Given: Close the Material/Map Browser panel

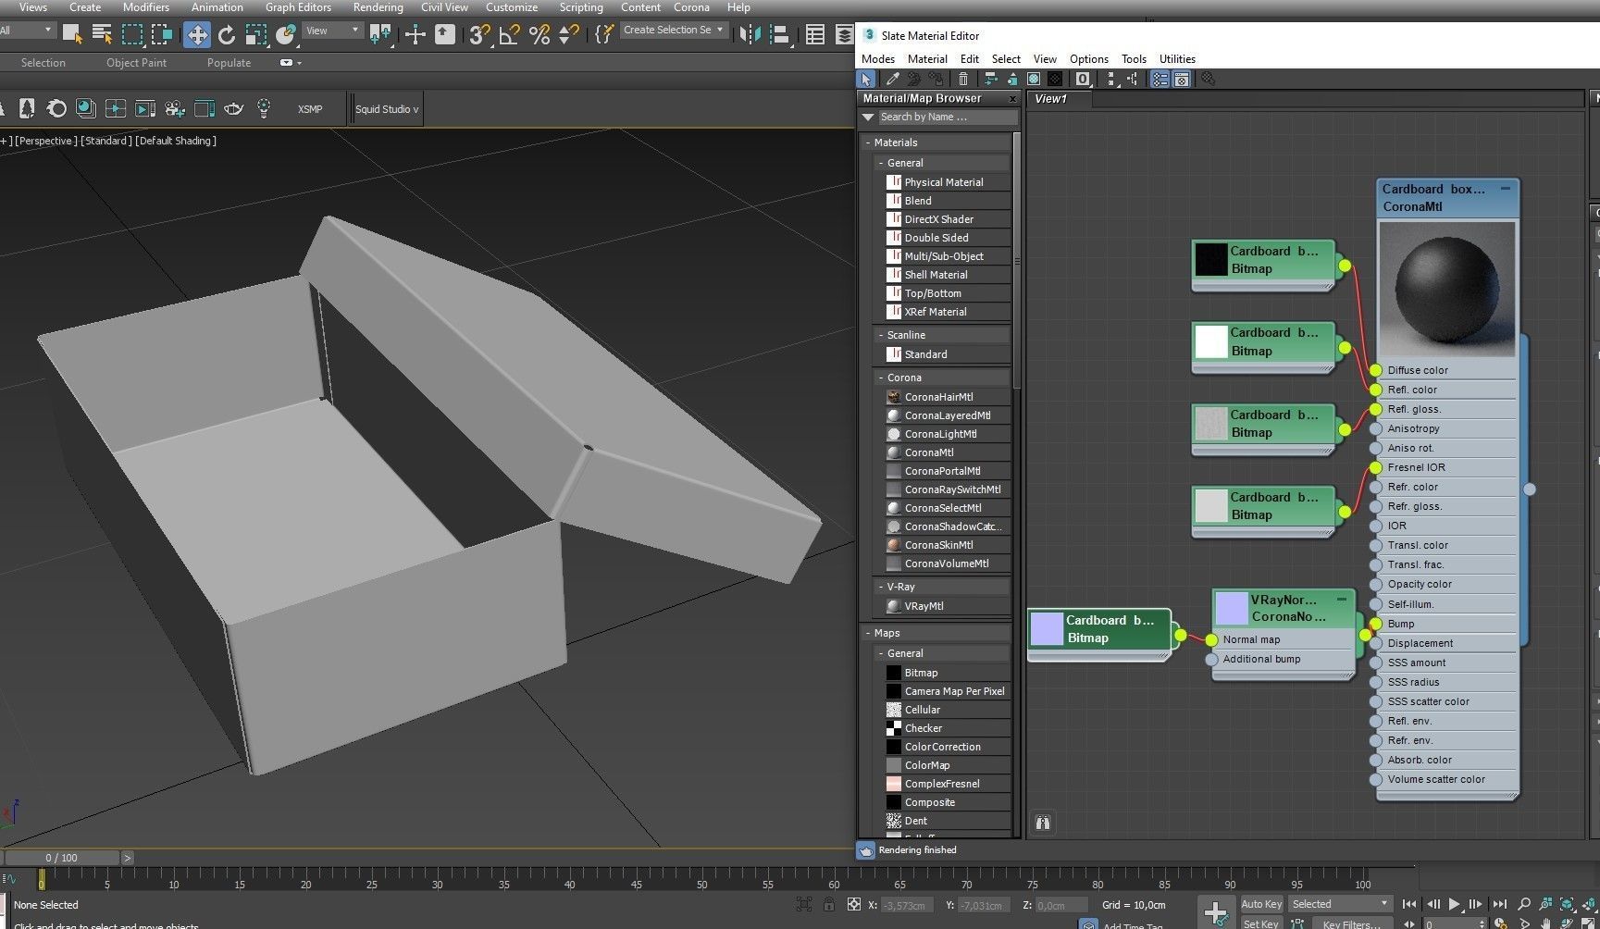Looking at the screenshot, I should click(1011, 99).
